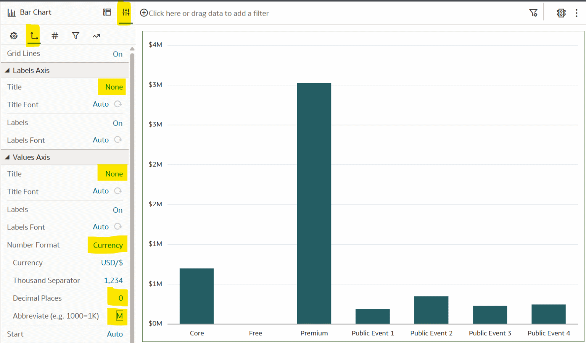Screen dimensions: 586x343
Task: Change the Currency setting from USD/$
Action: [x=112, y=262]
